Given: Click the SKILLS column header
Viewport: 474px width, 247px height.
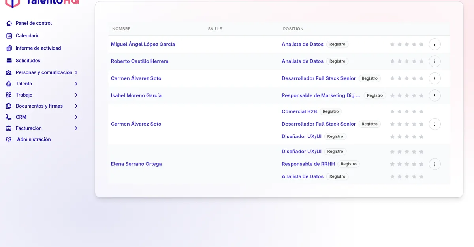Looking at the screenshot, I should 215,29.
